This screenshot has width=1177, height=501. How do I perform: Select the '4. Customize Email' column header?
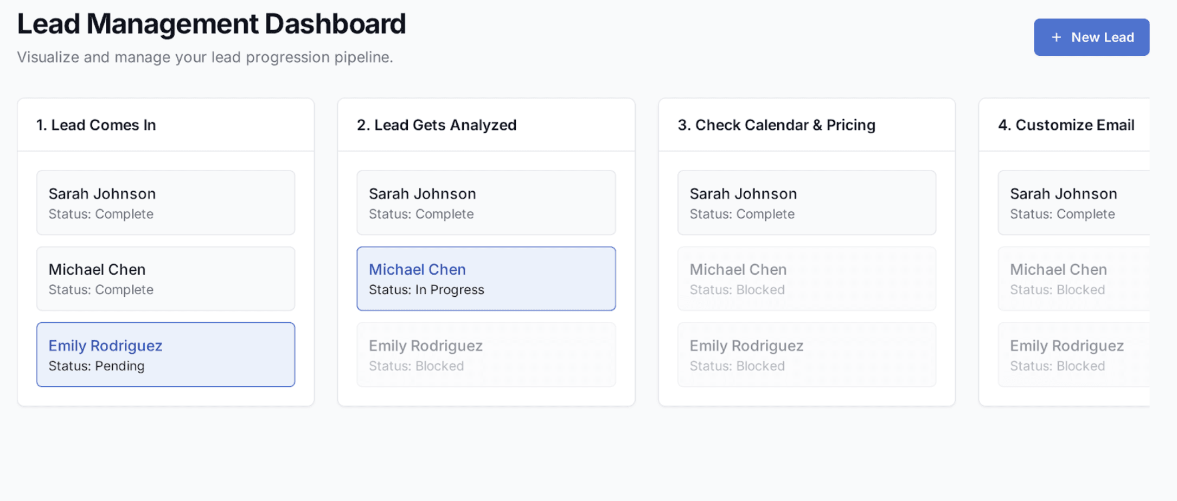[x=1066, y=125]
